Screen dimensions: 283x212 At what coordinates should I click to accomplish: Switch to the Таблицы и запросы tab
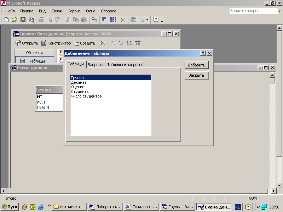tap(125, 65)
